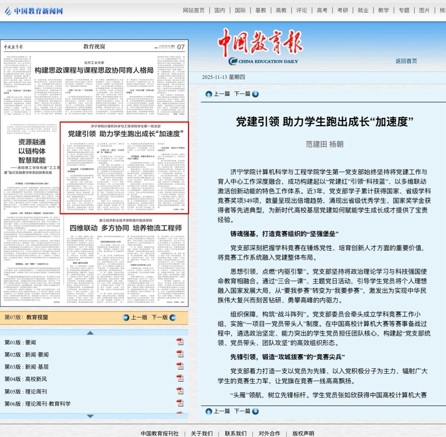Download PDF of 第02版 新闻·要闻
This screenshot has width=446, height=437.
[x=180, y=354]
